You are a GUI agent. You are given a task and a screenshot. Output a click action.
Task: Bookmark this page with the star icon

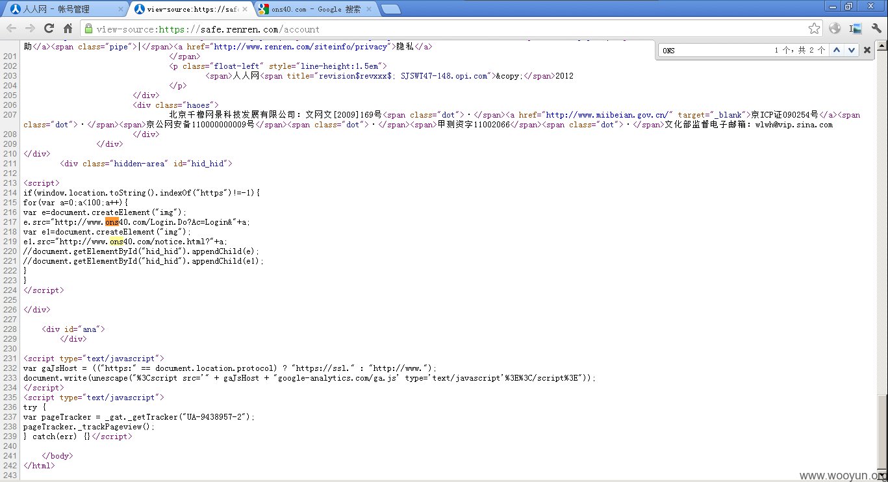(x=814, y=29)
